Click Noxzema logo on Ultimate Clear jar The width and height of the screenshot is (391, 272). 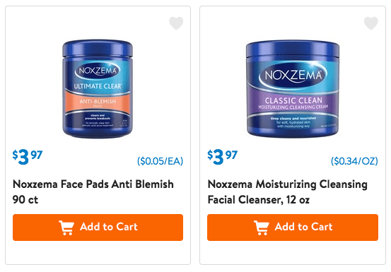pos(98,71)
